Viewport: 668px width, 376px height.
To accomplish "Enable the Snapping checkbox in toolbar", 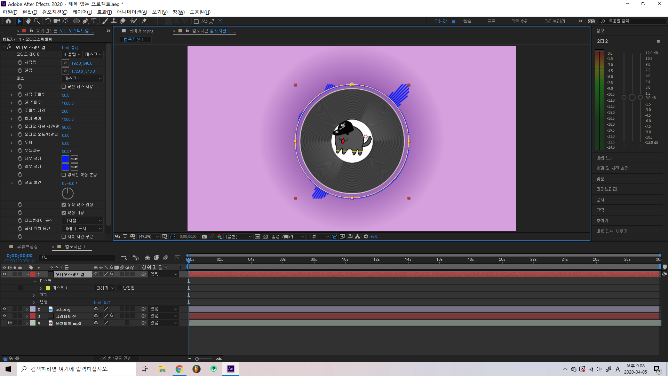I will coord(196,22).
